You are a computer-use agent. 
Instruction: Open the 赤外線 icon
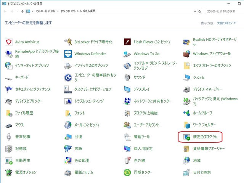coord(127,161)
